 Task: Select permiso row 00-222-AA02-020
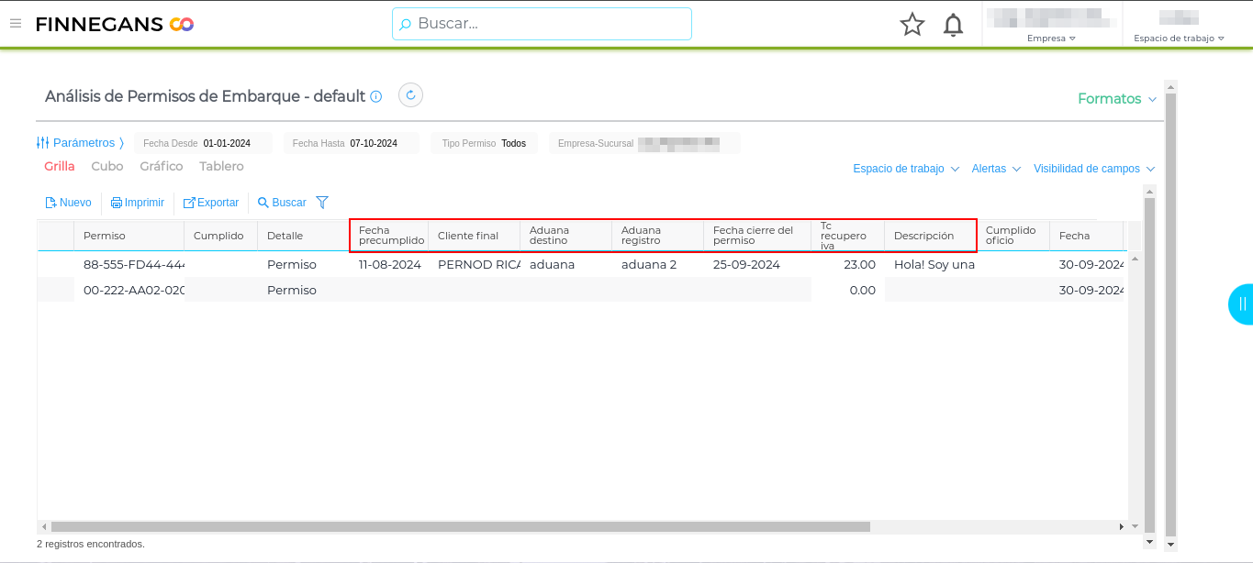(129, 290)
